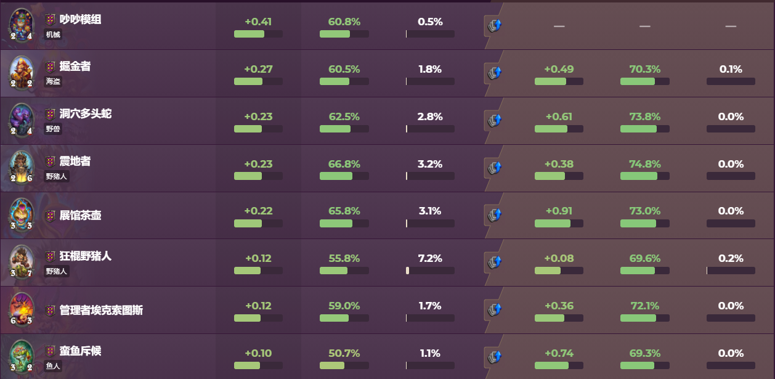Click the upgrade icon in 震地者 row

[495, 168]
